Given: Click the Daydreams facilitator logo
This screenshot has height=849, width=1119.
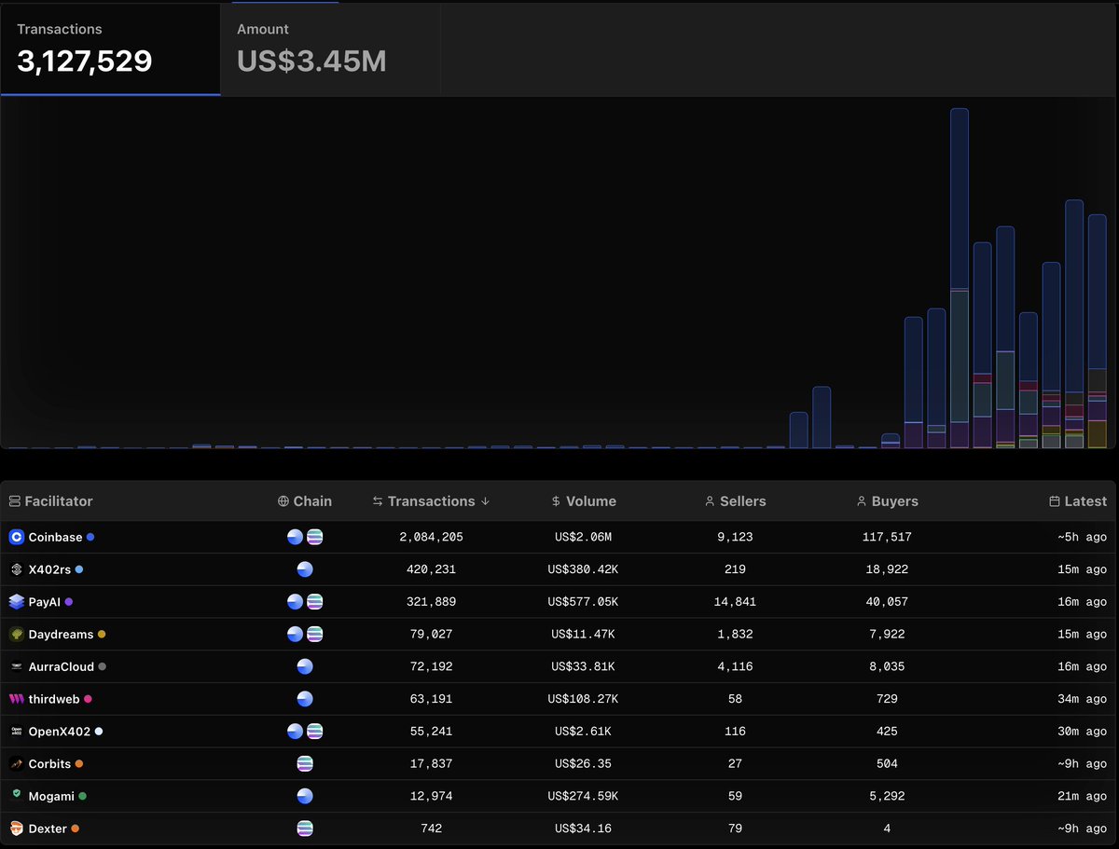Looking at the screenshot, I should (x=16, y=634).
